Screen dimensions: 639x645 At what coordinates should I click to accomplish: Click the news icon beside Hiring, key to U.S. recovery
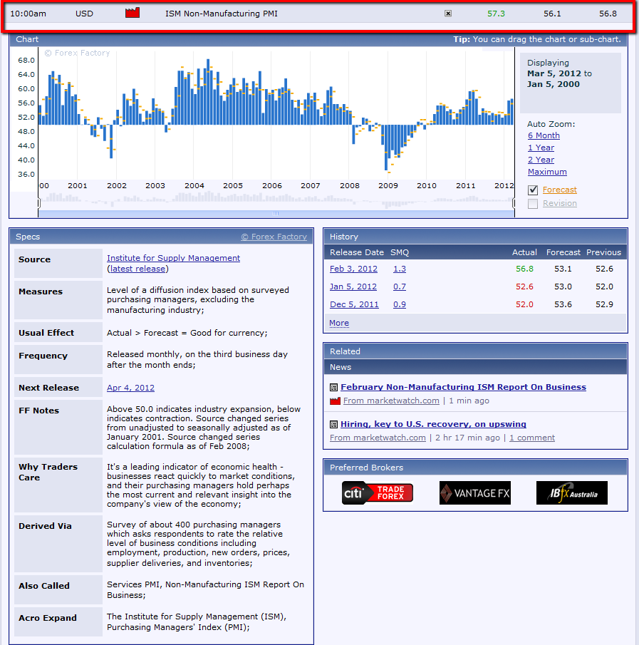tap(334, 424)
